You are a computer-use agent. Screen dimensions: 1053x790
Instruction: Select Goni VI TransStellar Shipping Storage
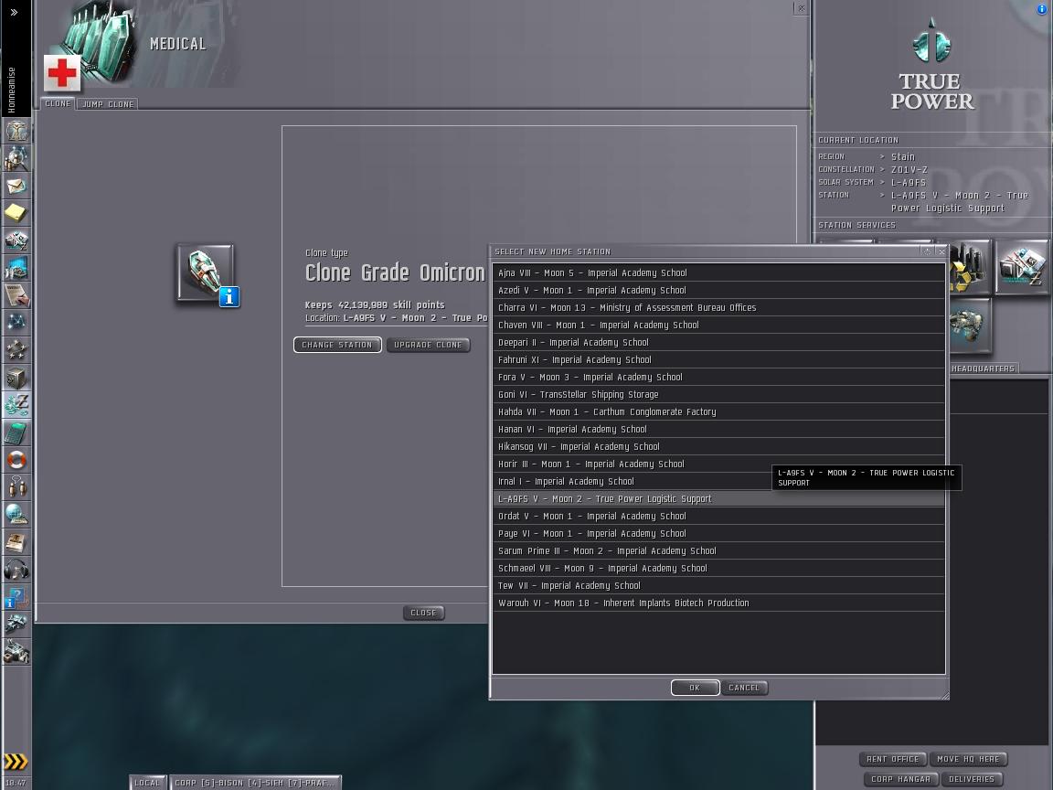point(718,395)
